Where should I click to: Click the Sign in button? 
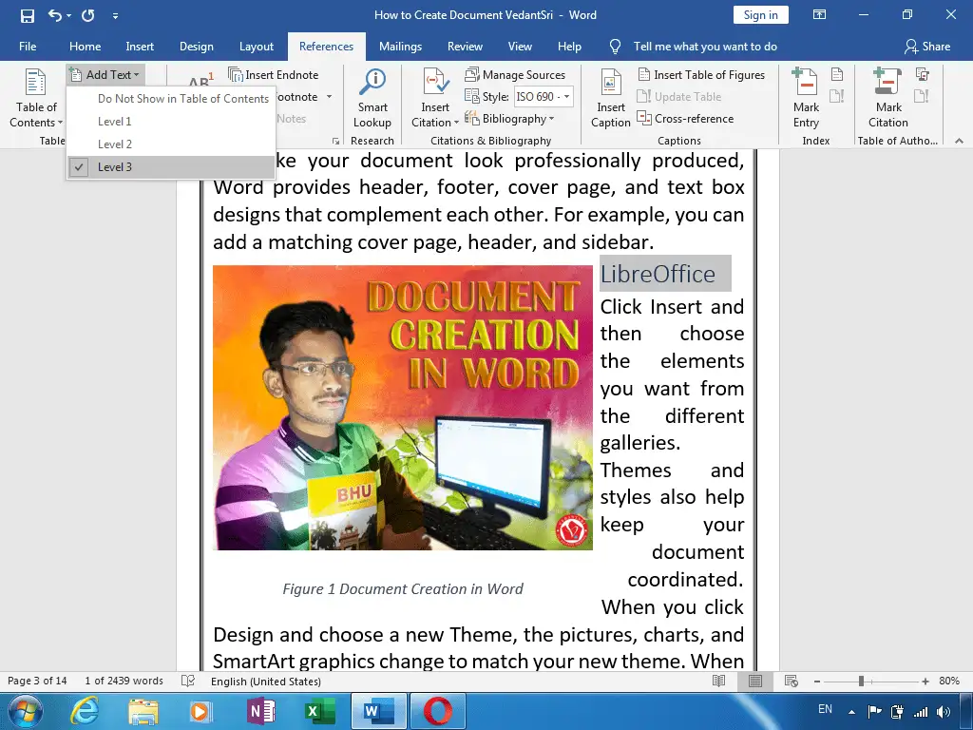point(761,15)
